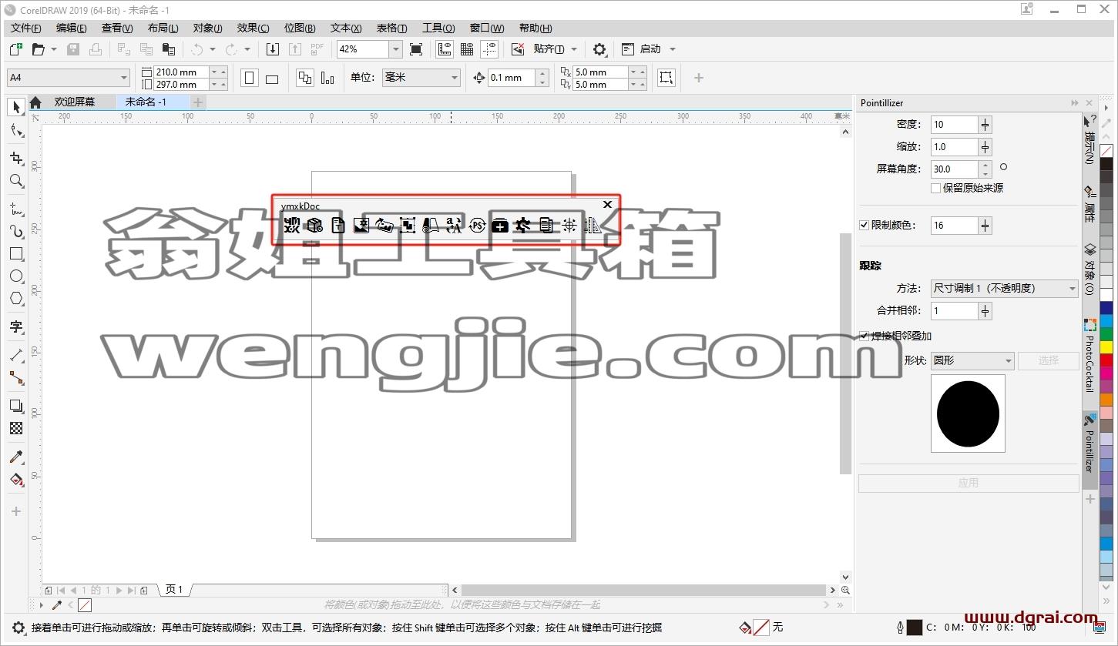Toggle 限制颜色 checkbox
The width and height of the screenshot is (1118, 646).
click(x=865, y=226)
